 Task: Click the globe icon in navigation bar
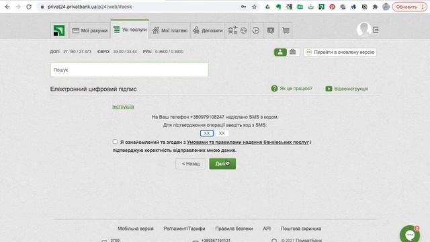click(x=243, y=30)
